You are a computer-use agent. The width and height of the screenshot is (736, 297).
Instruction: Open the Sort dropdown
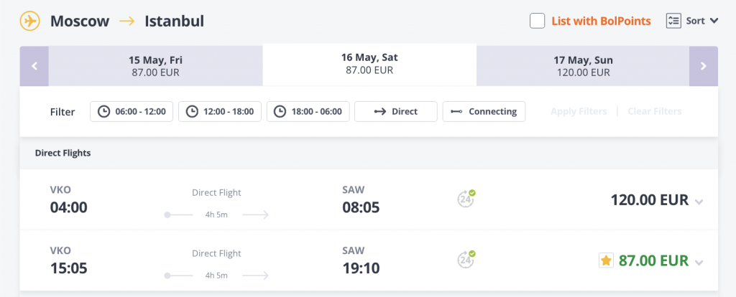pyautogui.click(x=702, y=21)
